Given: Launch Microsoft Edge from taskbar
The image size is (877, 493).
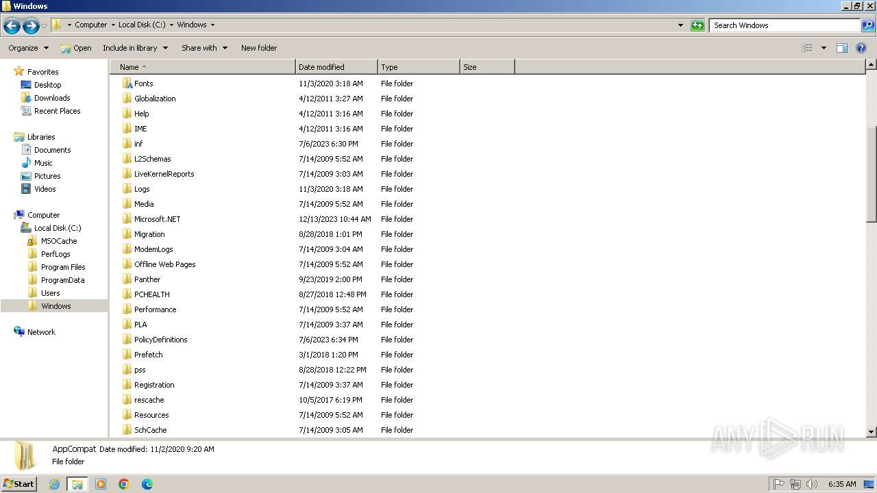Looking at the screenshot, I should point(147,484).
